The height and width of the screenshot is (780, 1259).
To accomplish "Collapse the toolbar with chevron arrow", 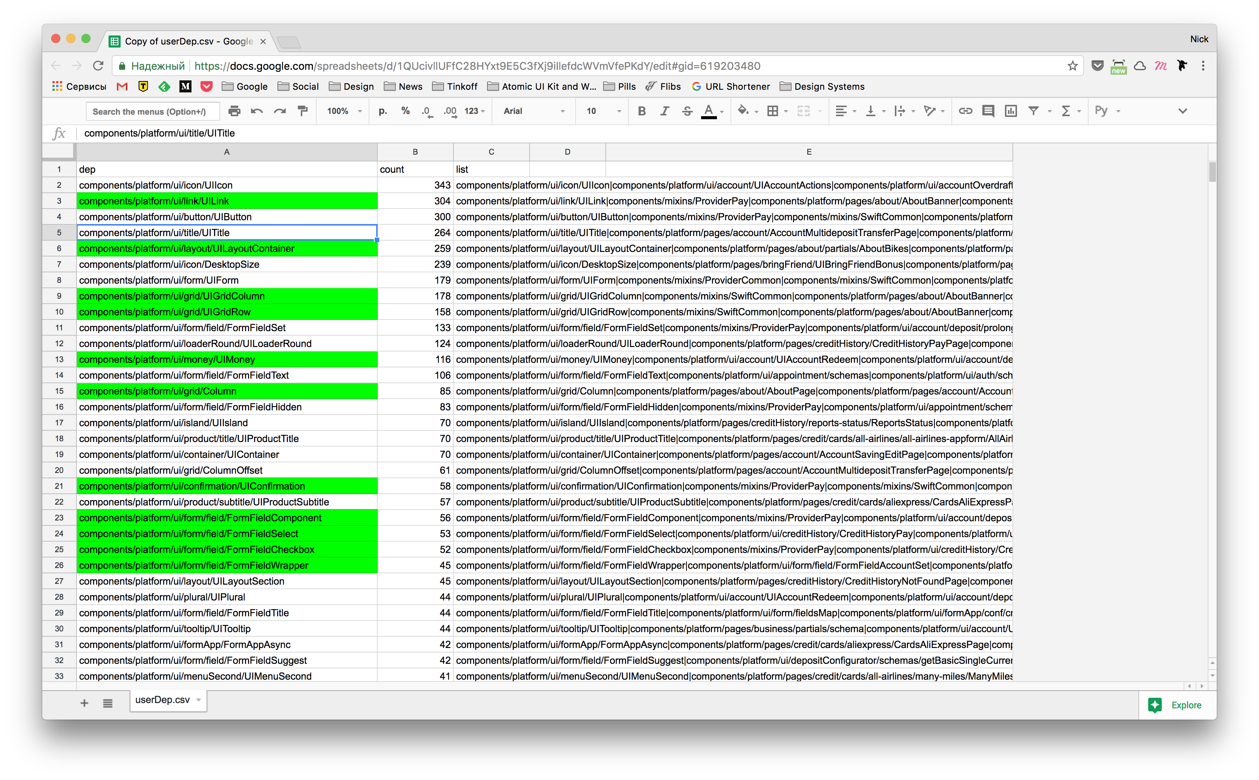I will click(1182, 111).
